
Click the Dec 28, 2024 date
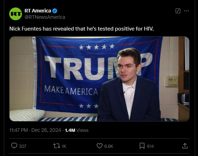(x=46, y=130)
